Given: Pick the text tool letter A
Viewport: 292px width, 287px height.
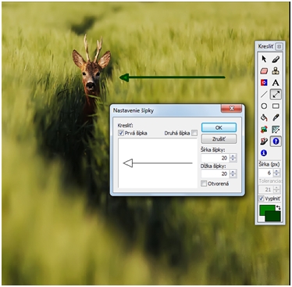Looking at the screenshot, I should pyautogui.click(x=276, y=83).
